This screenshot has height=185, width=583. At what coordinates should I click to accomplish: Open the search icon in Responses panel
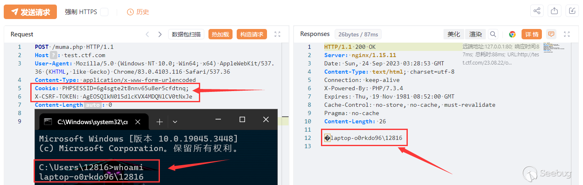tap(493, 34)
